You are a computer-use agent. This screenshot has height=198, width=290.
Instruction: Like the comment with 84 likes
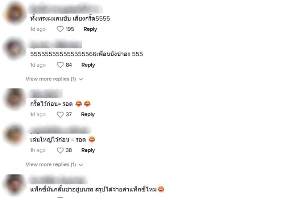click(x=60, y=65)
